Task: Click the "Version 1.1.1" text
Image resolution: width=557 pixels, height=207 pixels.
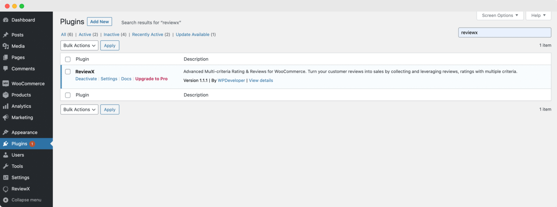Action: click(x=195, y=80)
